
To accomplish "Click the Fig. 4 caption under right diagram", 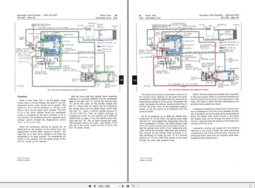I will (x=188, y=90).
